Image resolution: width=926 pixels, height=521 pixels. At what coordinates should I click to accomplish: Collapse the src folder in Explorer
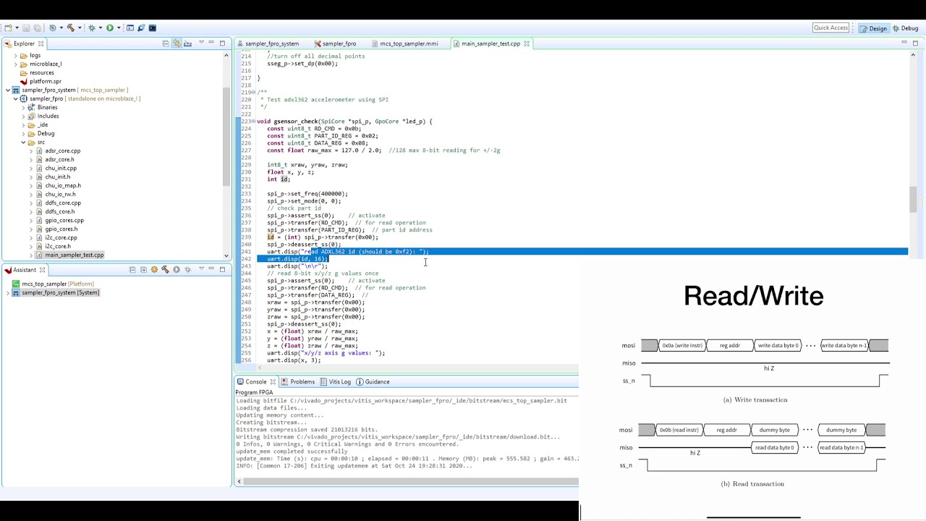(23, 143)
